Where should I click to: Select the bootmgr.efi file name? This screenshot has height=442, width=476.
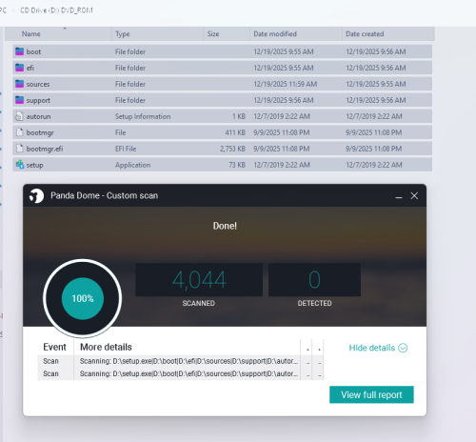45,149
